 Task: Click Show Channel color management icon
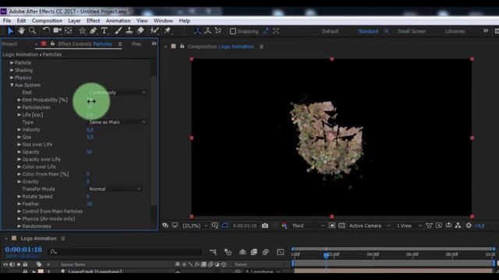pyautogui.click(x=284, y=226)
